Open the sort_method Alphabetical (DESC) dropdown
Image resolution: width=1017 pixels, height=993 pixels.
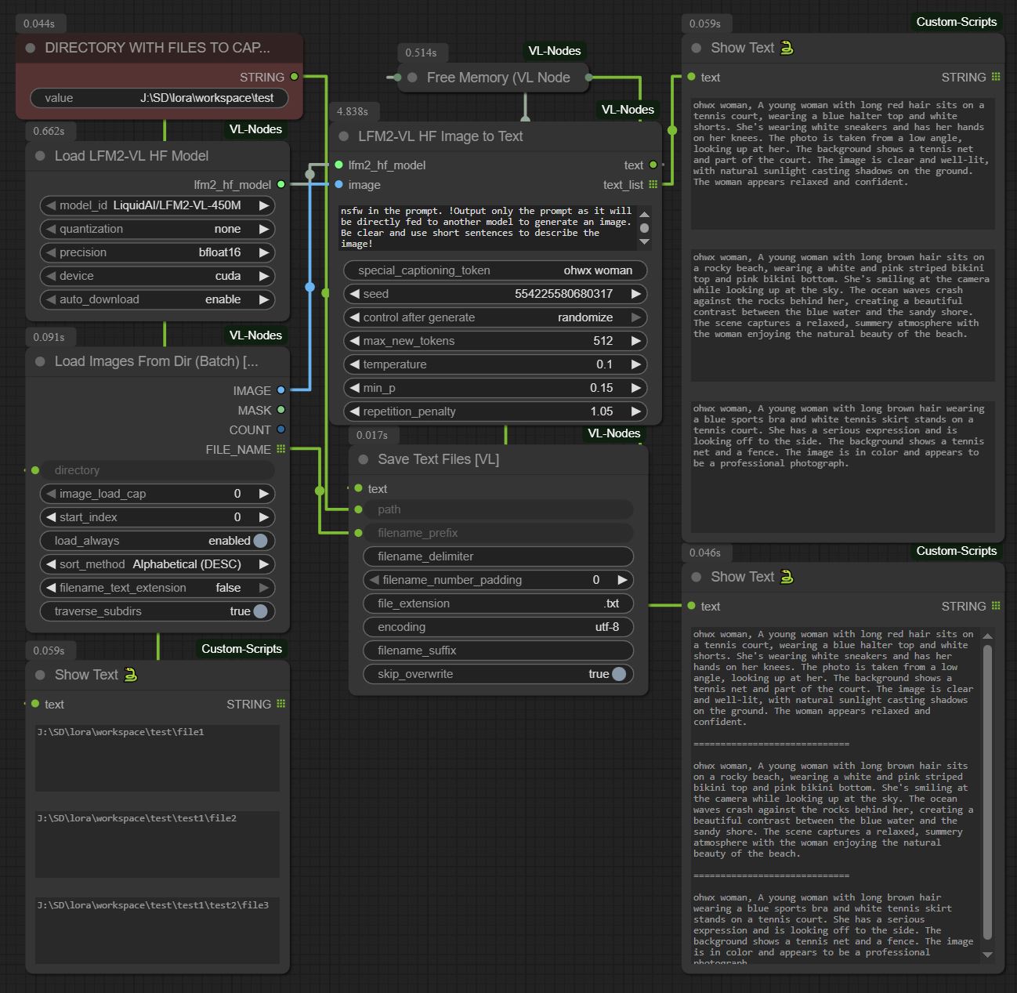157,564
